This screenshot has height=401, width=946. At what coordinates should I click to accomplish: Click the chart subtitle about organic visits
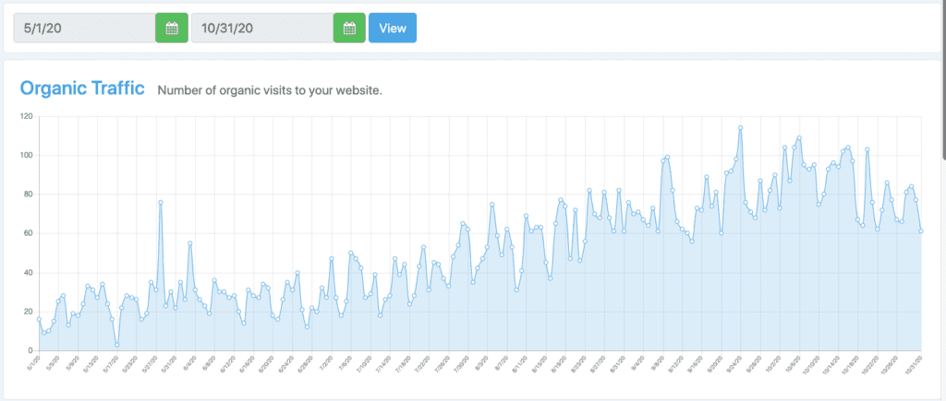[269, 90]
